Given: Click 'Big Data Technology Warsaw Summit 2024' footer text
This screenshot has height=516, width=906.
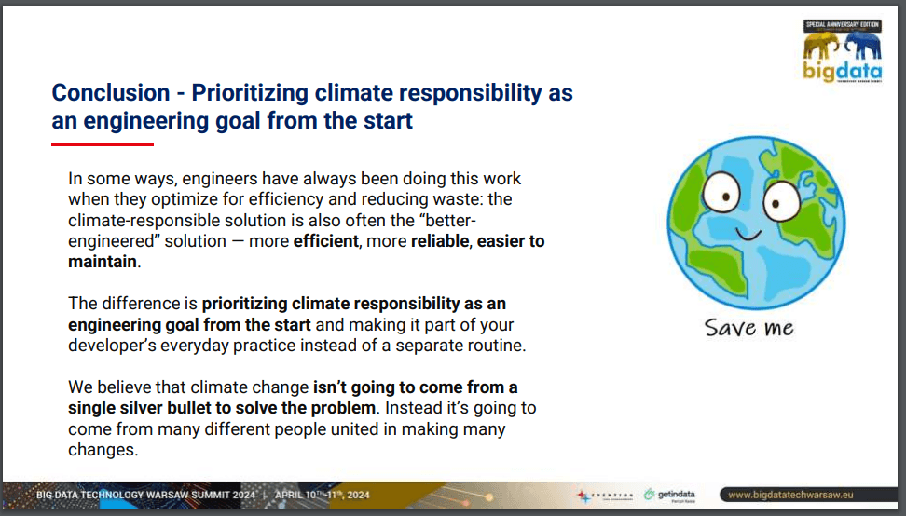Looking at the screenshot, I should click(145, 496).
